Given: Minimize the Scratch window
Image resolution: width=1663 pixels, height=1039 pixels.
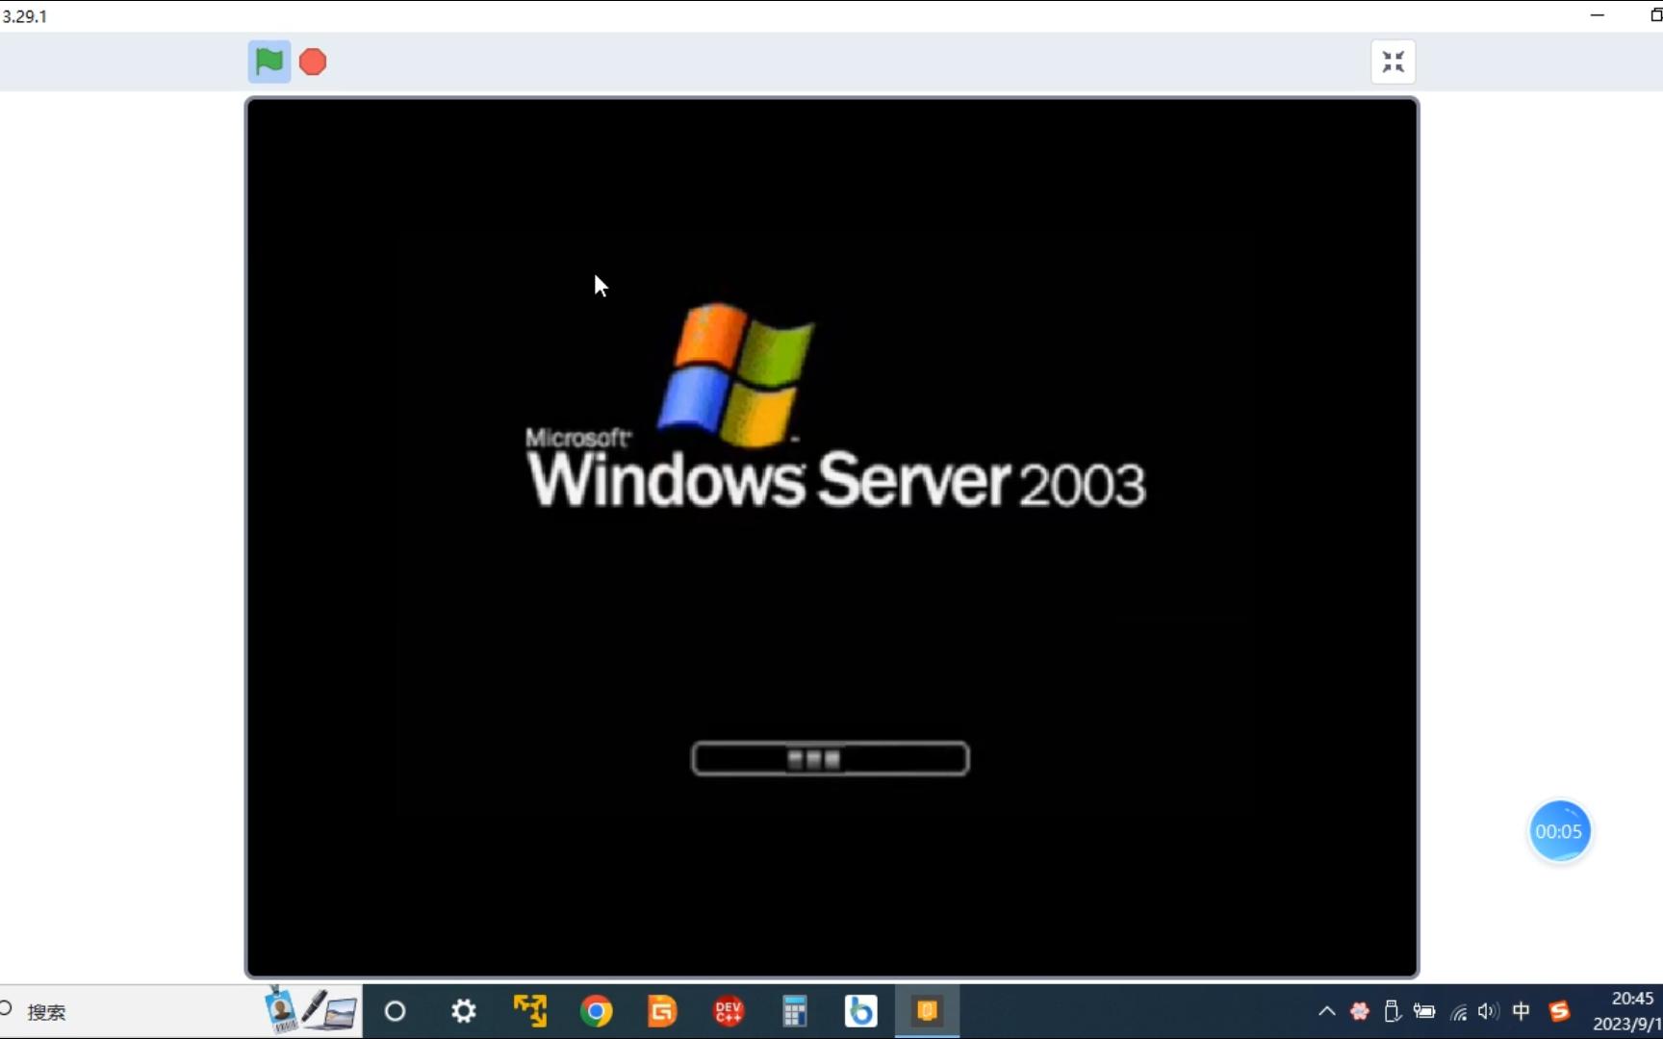Looking at the screenshot, I should (1598, 15).
